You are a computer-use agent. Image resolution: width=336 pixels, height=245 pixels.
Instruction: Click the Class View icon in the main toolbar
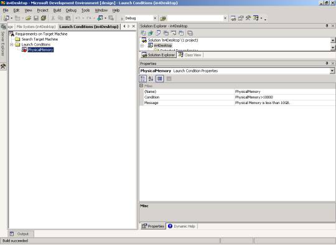[x=256, y=18]
